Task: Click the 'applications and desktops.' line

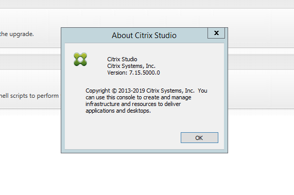Action: 118,111
